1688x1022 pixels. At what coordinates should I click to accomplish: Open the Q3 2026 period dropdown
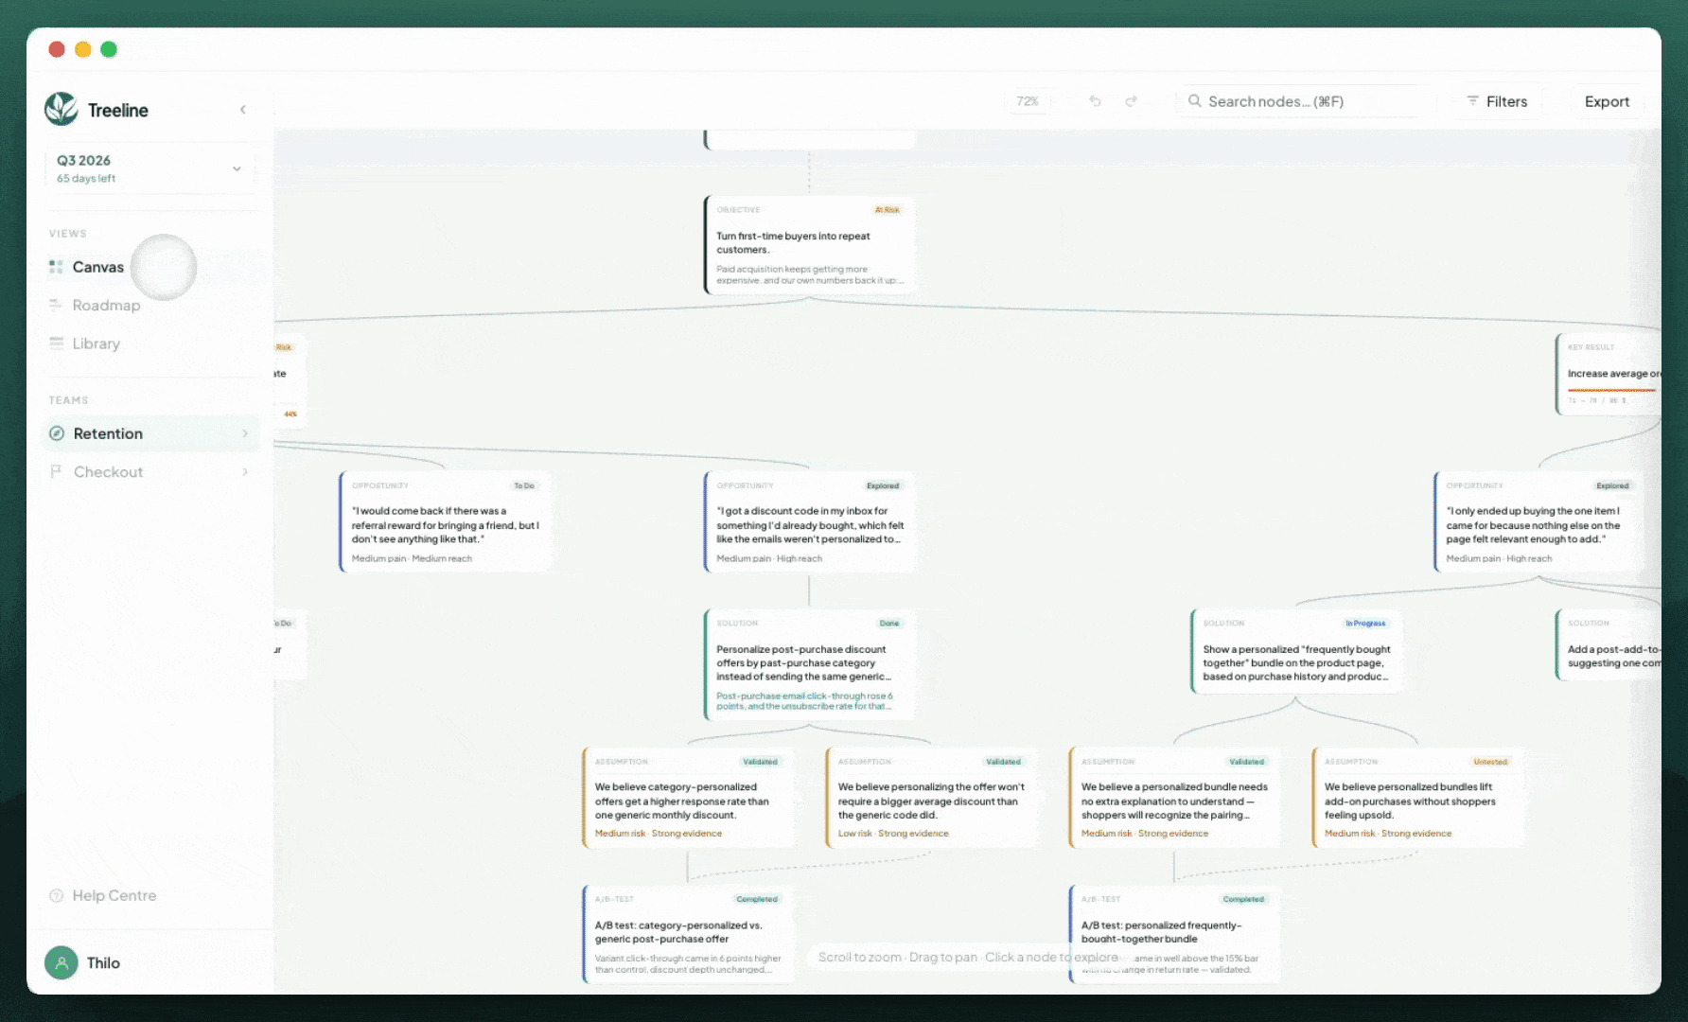150,168
